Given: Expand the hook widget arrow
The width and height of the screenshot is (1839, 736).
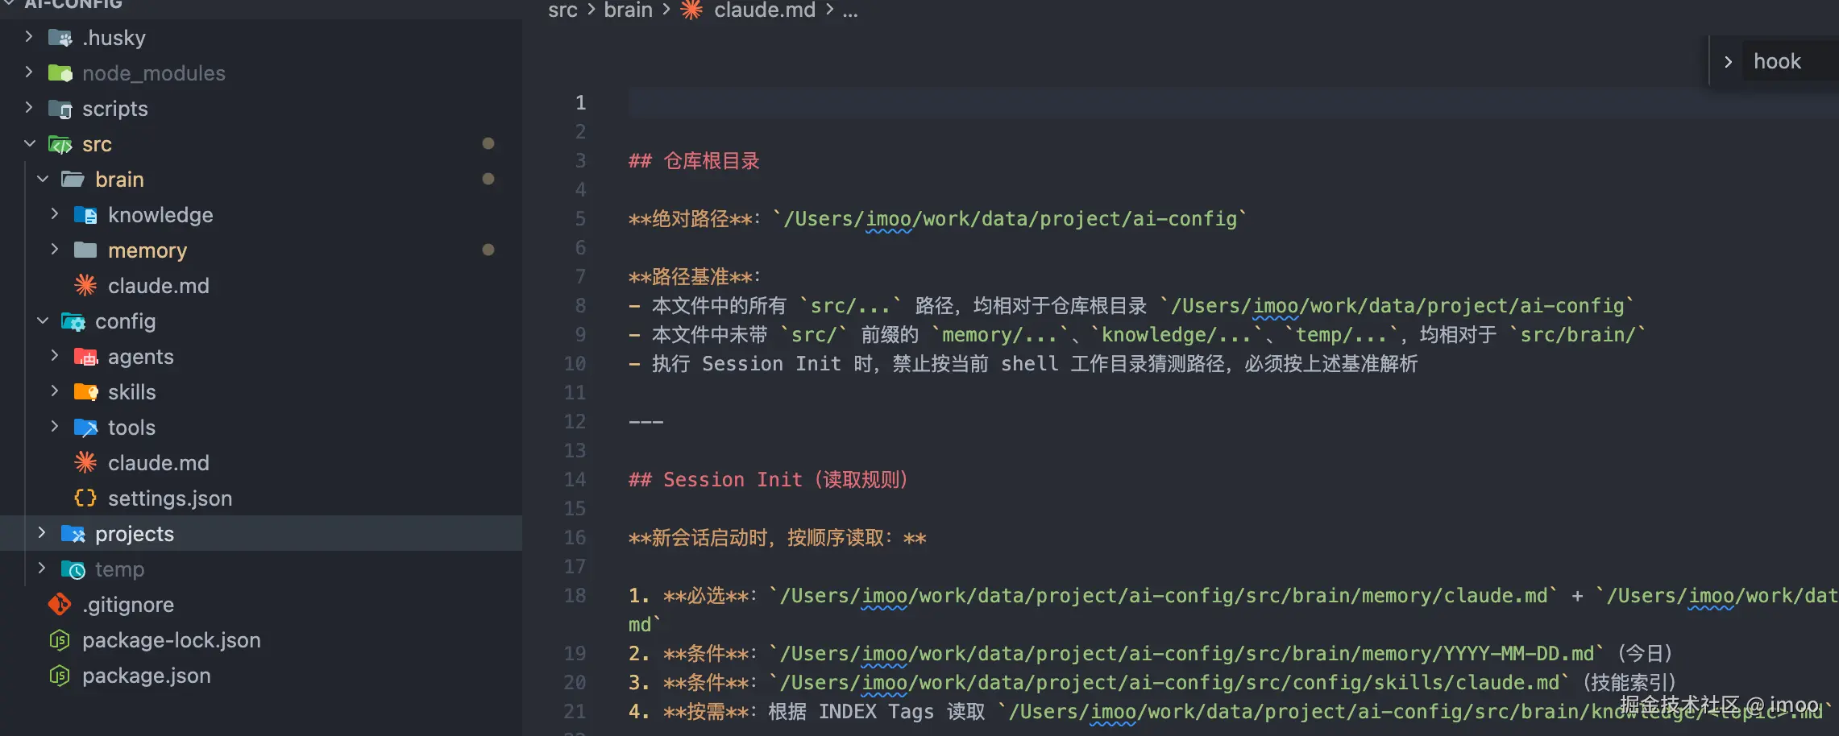Looking at the screenshot, I should (1728, 62).
